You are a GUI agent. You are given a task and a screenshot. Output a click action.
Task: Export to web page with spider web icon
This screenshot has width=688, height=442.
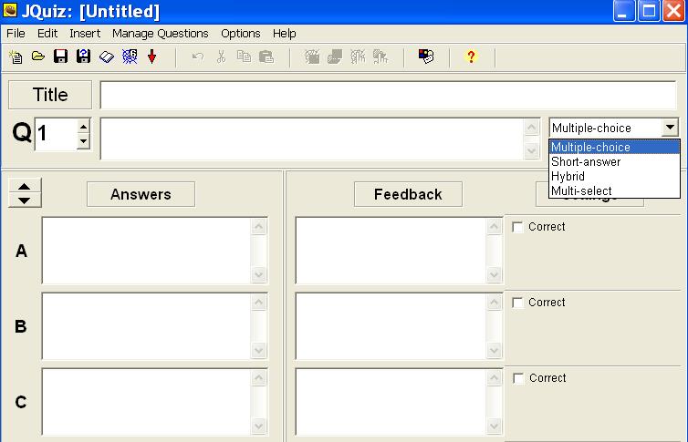tap(130, 57)
